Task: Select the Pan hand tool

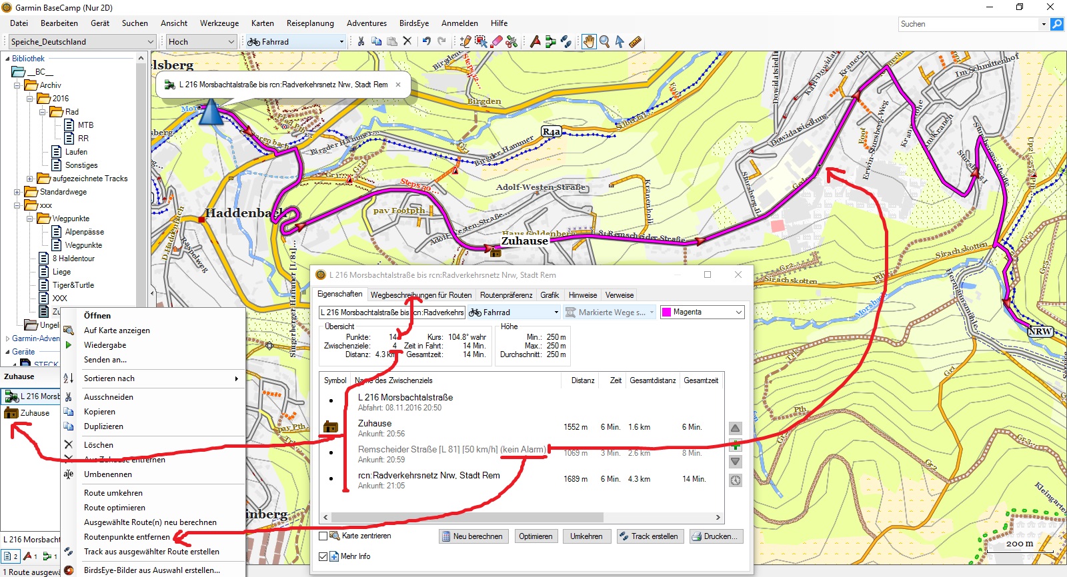Action: tap(589, 41)
